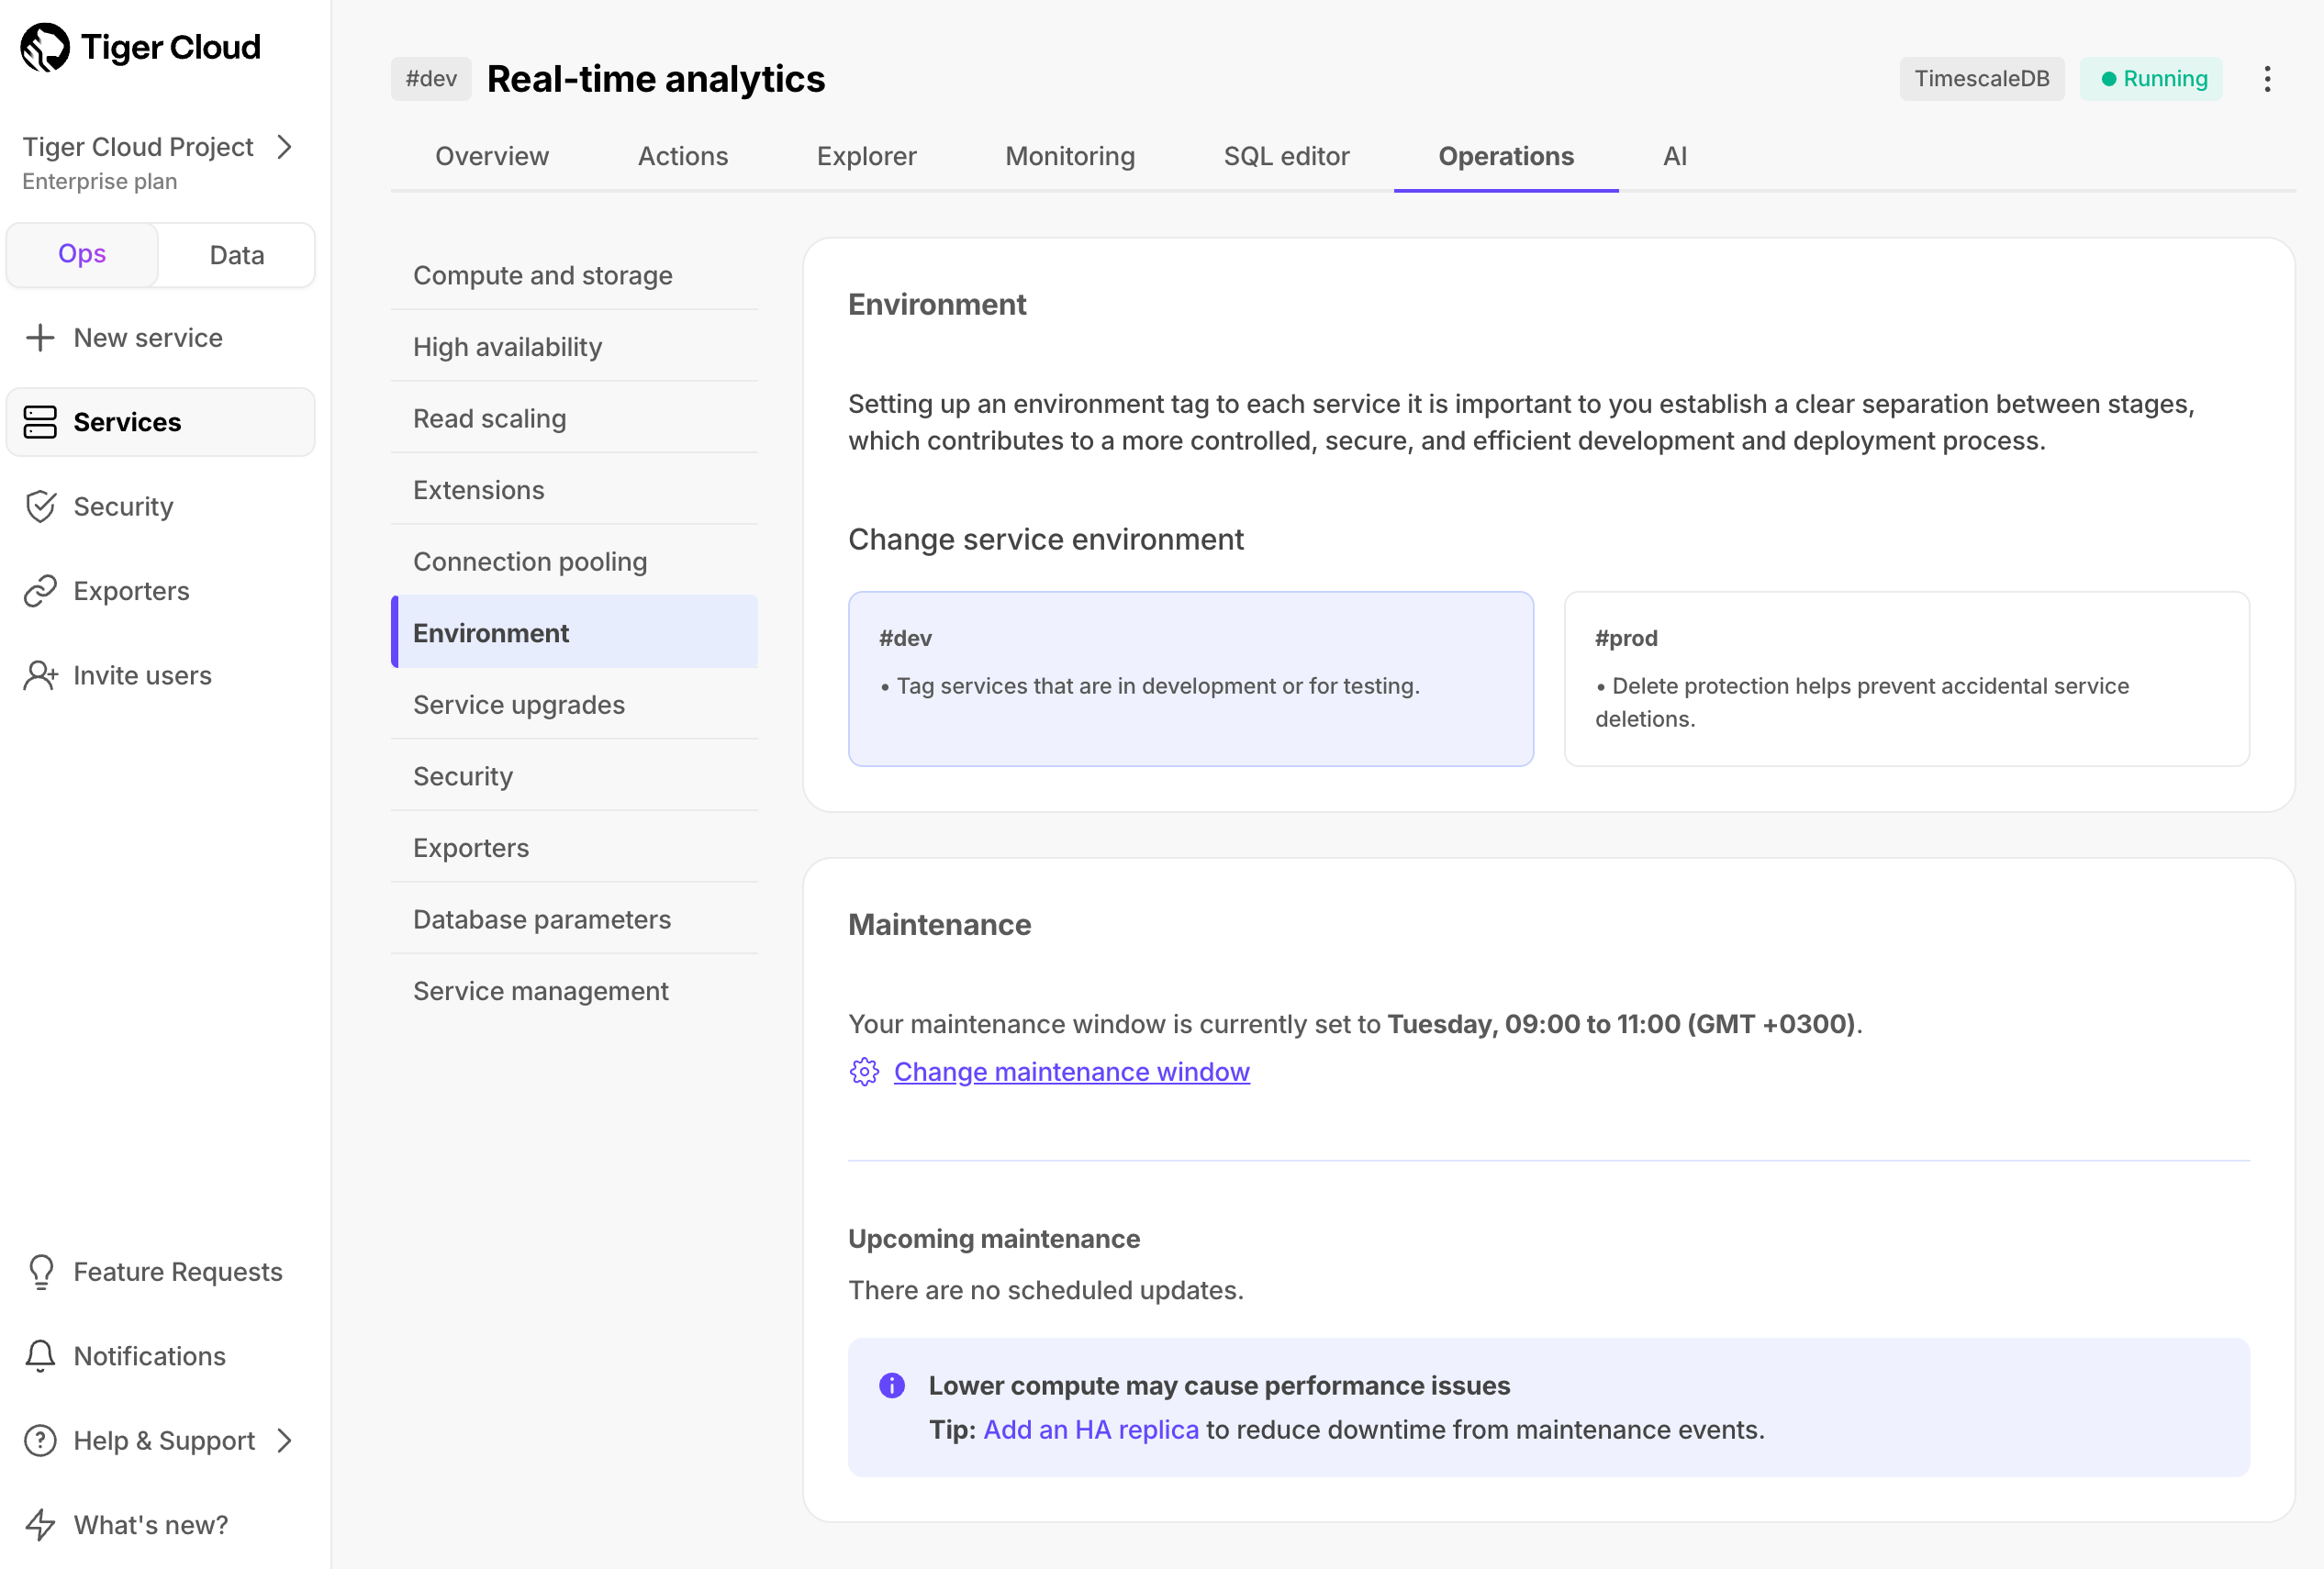2324x1569 pixels.
Task: Click the Real-time analytics title
Action: tap(656, 79)
